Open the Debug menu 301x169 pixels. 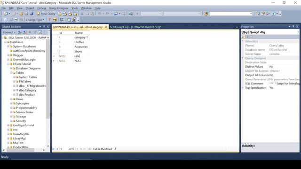click(x=41, y=8)
